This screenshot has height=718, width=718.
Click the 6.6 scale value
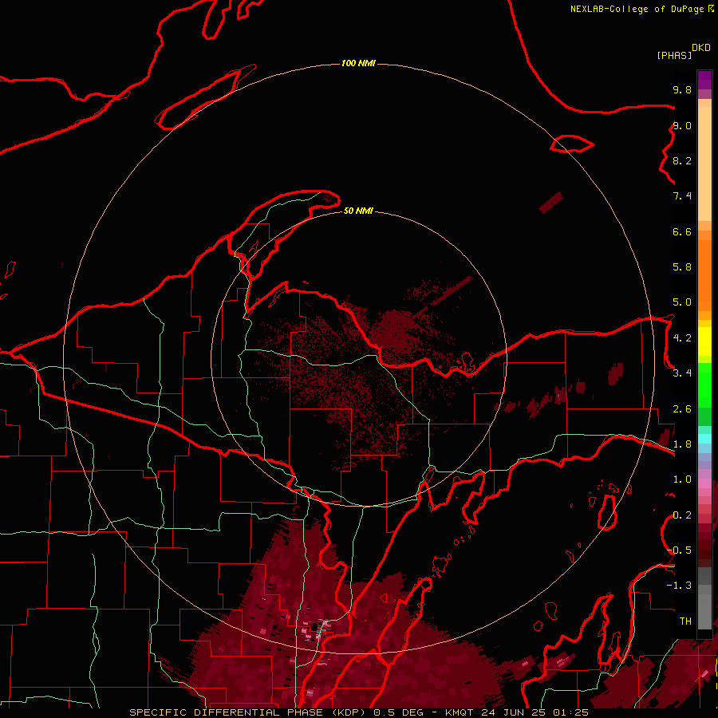(682, 231)
